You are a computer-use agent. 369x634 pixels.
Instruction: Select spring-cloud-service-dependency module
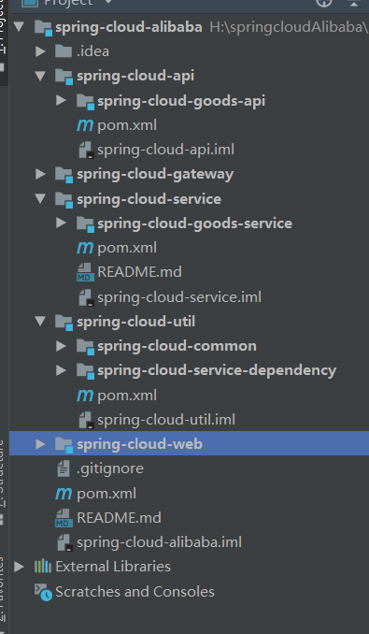(217, 371)
